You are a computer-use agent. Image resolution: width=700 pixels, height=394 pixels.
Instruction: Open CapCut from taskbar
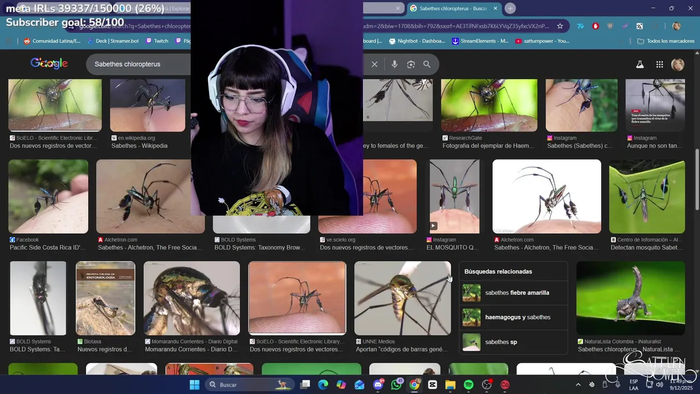(433, 385)
